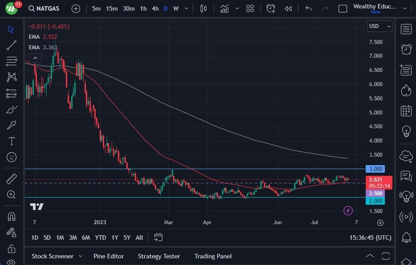The height and width of the screenshot is (265, 416).
Task: Open the emoji icons tool
Action: (x=12, y=157)
